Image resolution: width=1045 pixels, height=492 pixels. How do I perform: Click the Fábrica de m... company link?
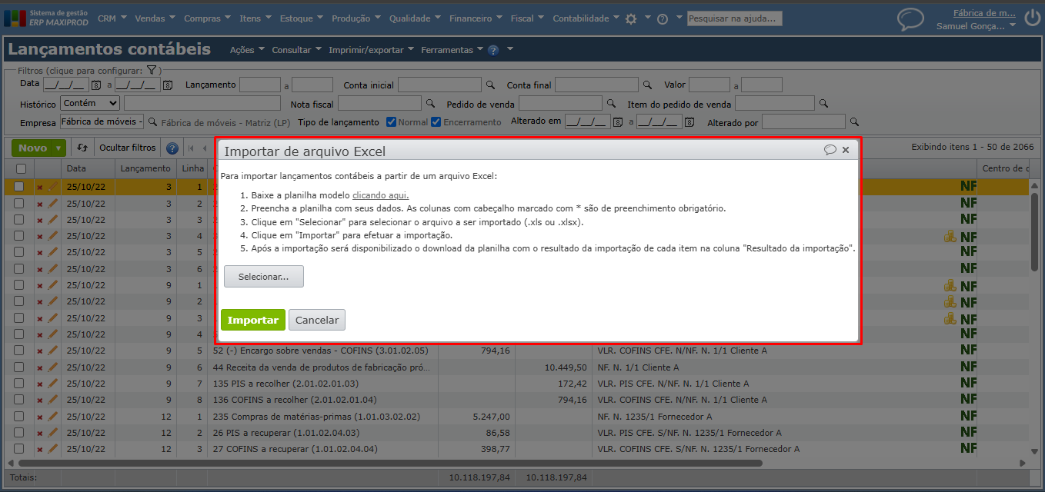(984, 13)
